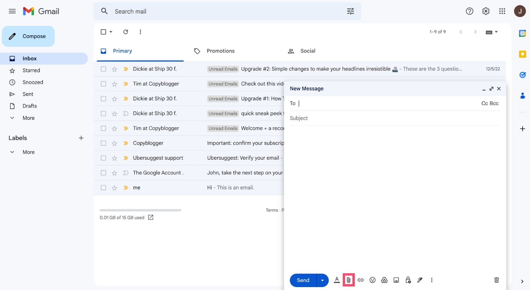Star The Google Account email
Image resolution: width=530 pixels, height=290 pixels.
pos(115,173)
